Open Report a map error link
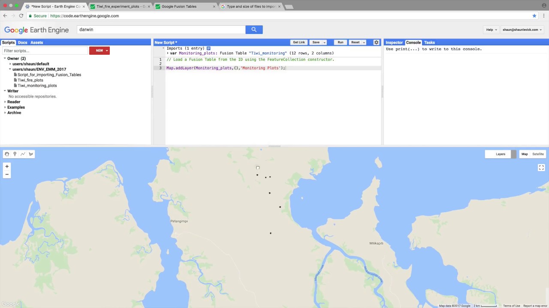This screenshot has width=549, height=308. [x=535, y=306]
